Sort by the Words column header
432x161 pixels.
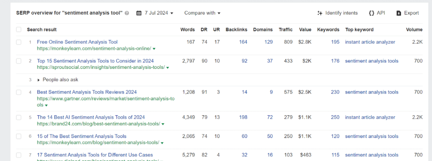(x=188, y=30)
